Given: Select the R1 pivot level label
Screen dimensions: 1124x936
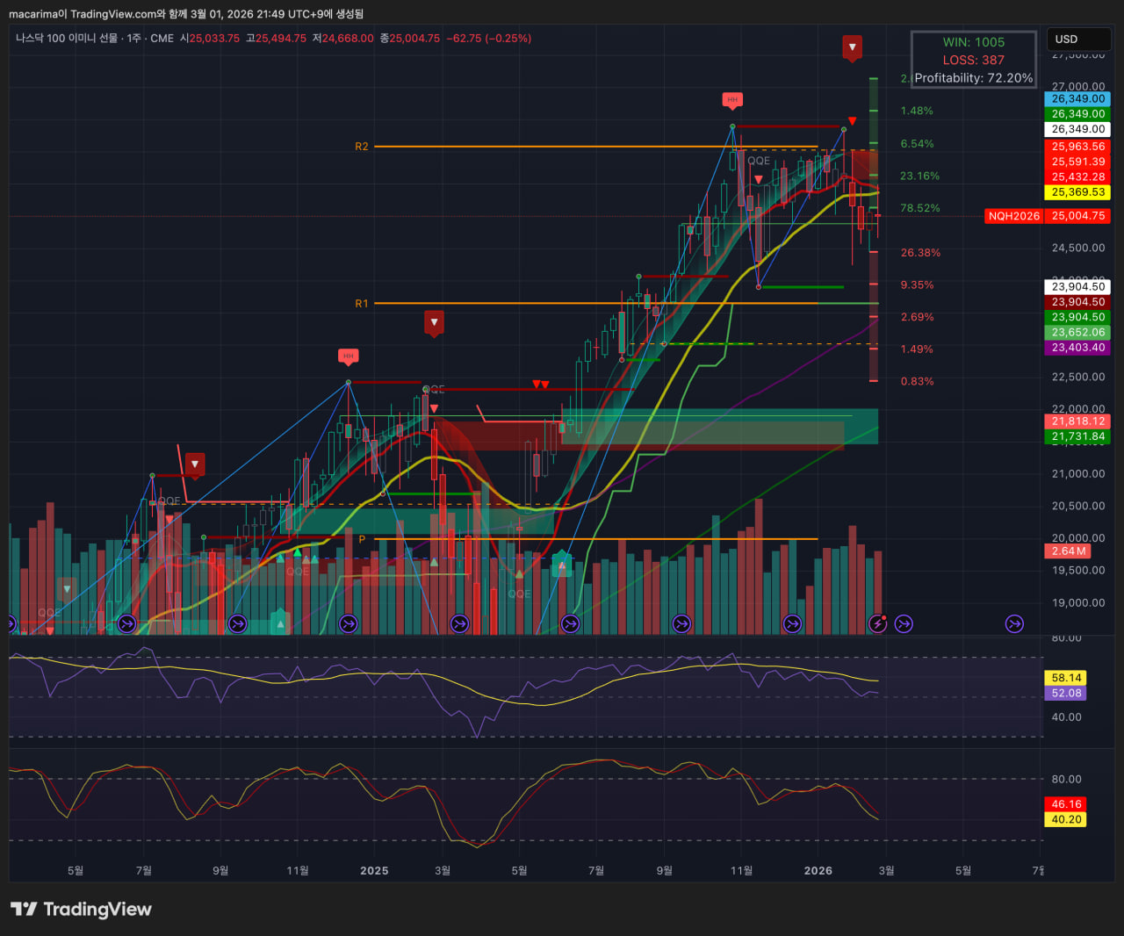Looking at the screenshot, I should [x=362, y=304].
